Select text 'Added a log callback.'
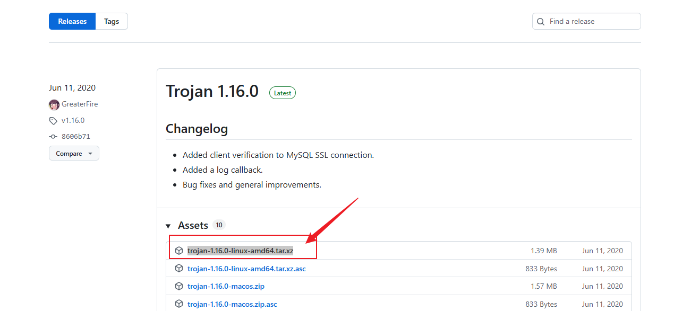The height and width of the screenshot is (311, 674). [x=223, y=170]
